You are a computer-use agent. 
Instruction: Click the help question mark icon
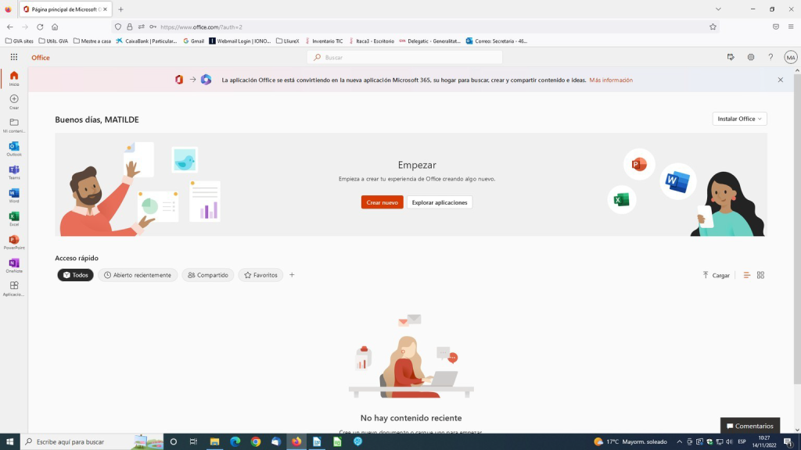(770, 57)
